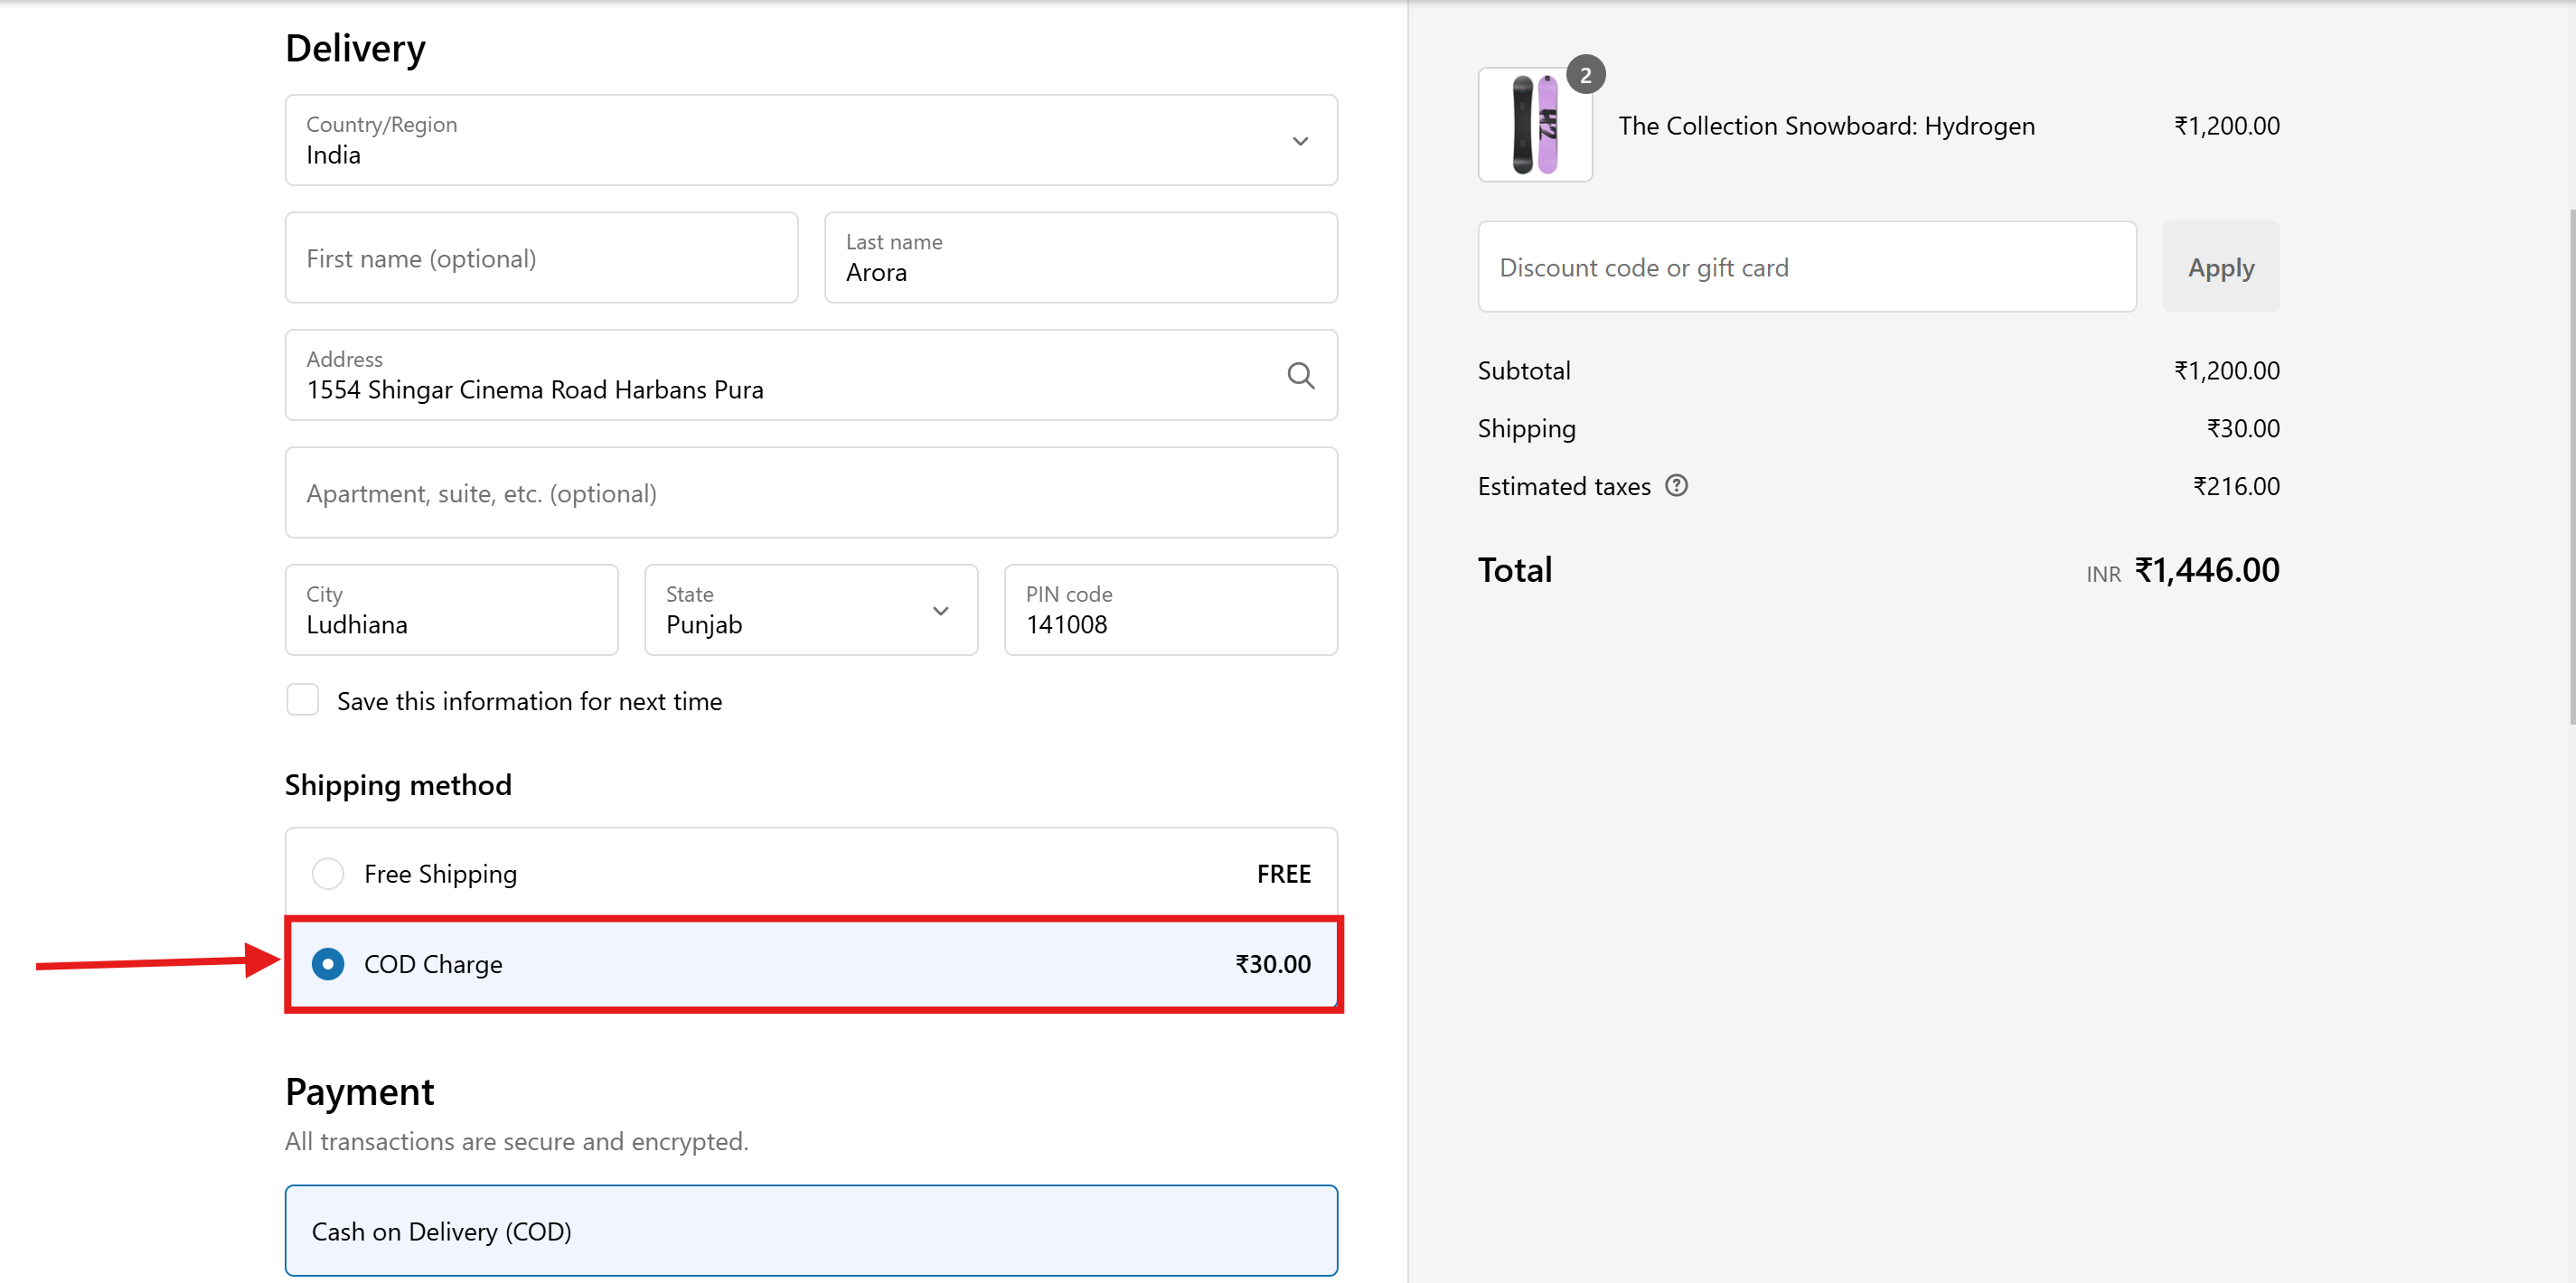Expand the State dropdown showing Punjab
This screenshot has height=1283, width=2576.
810,610
